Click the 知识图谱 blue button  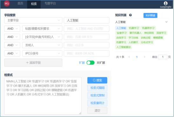[x=150, y=15]
